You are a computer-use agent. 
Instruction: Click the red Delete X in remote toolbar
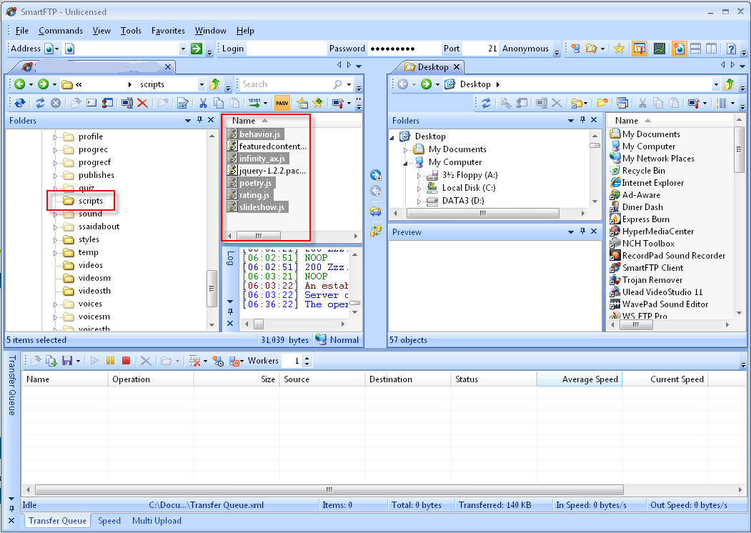(x=142, y=103)
